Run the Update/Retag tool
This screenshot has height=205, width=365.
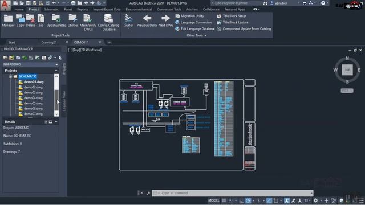(56, 20)
